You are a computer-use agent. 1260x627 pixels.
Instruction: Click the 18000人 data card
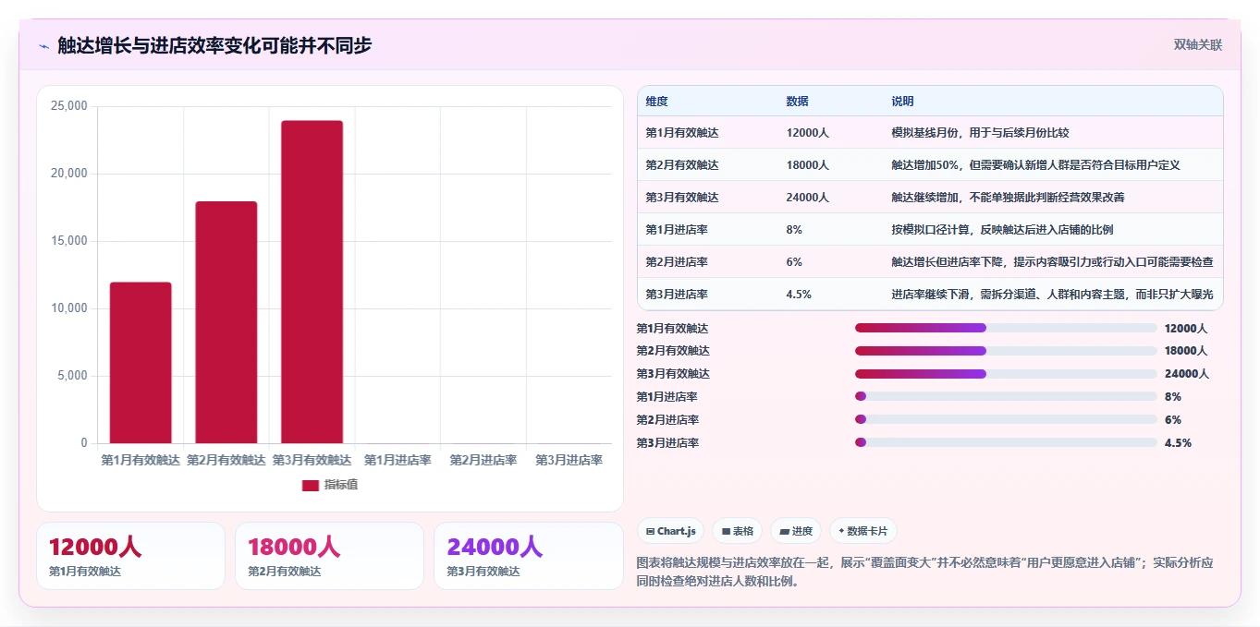pos(329,556)
